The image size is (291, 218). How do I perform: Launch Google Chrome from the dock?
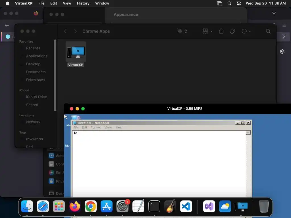pyautogui.click(x=91, y=206)
